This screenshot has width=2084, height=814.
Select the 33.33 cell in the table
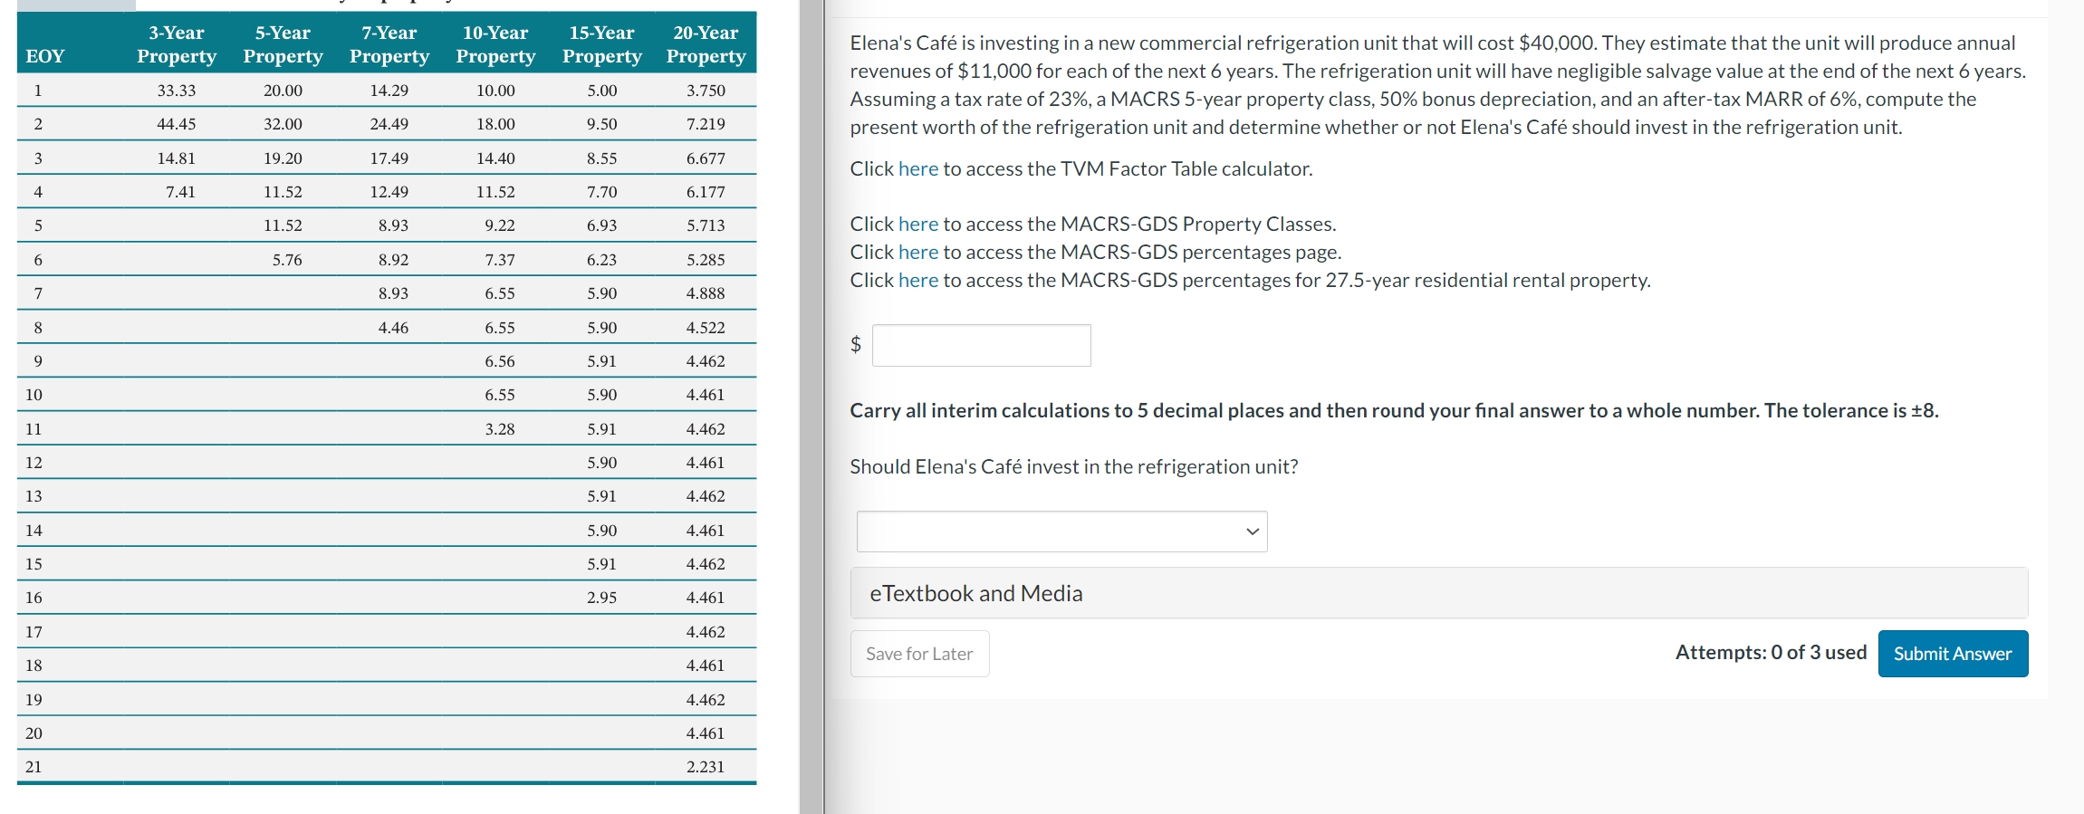tap(177, 91)
